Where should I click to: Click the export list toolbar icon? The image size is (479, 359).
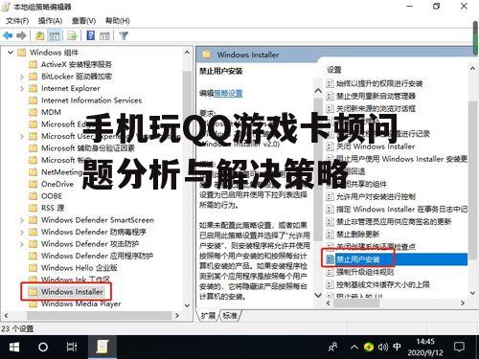click(72, 35)
